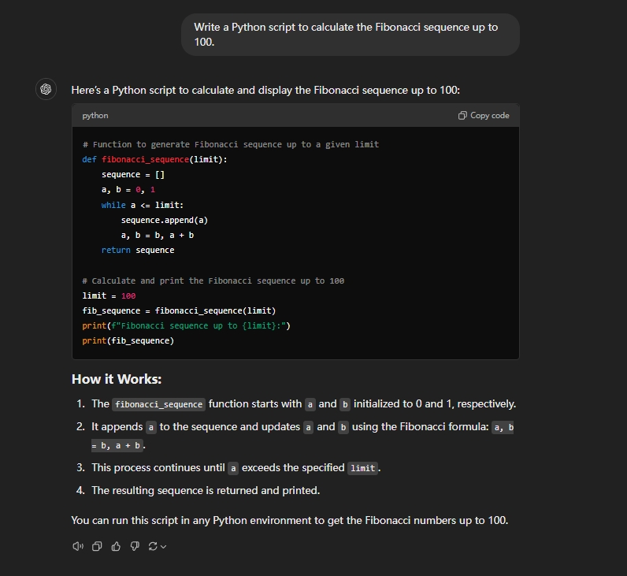Give the response a thumbs up
Viewport: 627px width, 576px height.
pos(116,546)
